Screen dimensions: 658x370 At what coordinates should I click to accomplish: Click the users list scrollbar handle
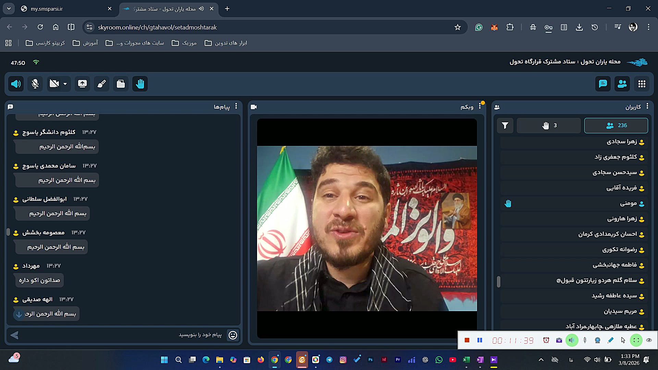(x=499, y=282)
